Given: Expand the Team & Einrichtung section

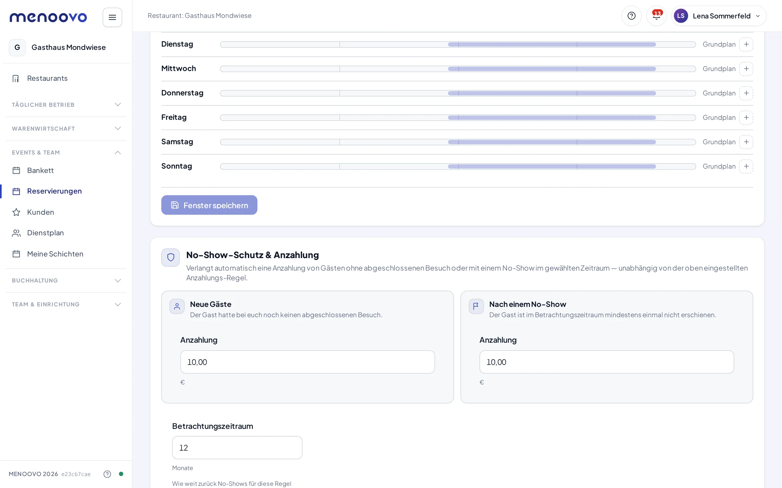Looking at the screenshot, I should coord(66,304).
